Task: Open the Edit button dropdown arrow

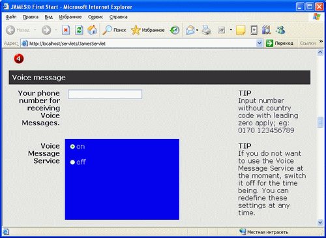Action: [x=231, y=30]
